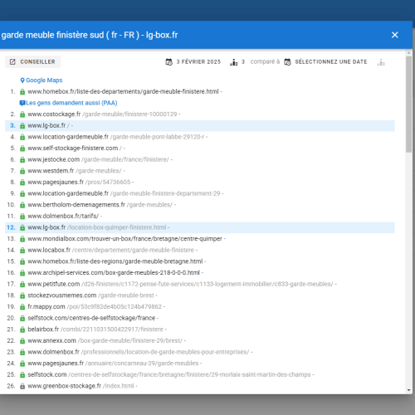The image size is (415, 415).
Task: Open pagesjaunes.fr concarneau-29 garde-meubles result
Action: [113, 364]
